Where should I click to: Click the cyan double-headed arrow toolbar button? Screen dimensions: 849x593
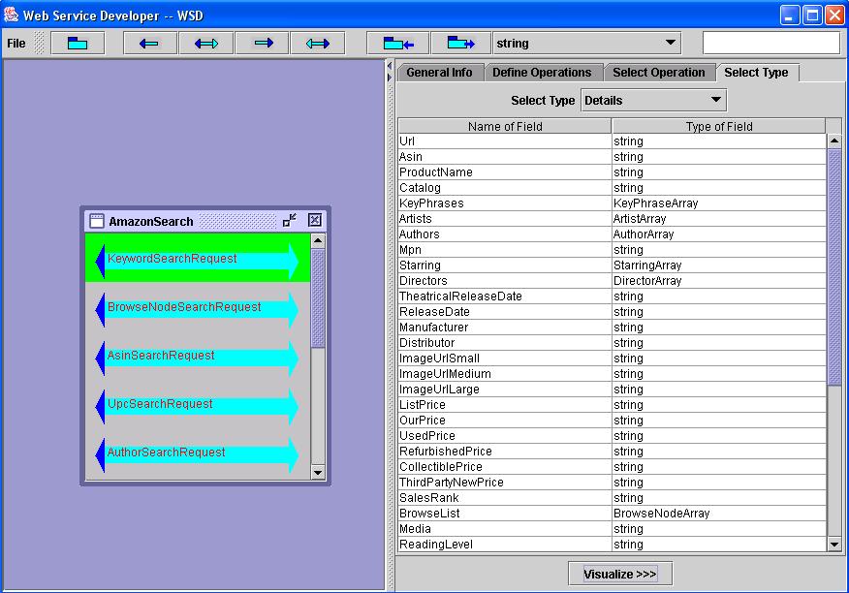[318, 44]
